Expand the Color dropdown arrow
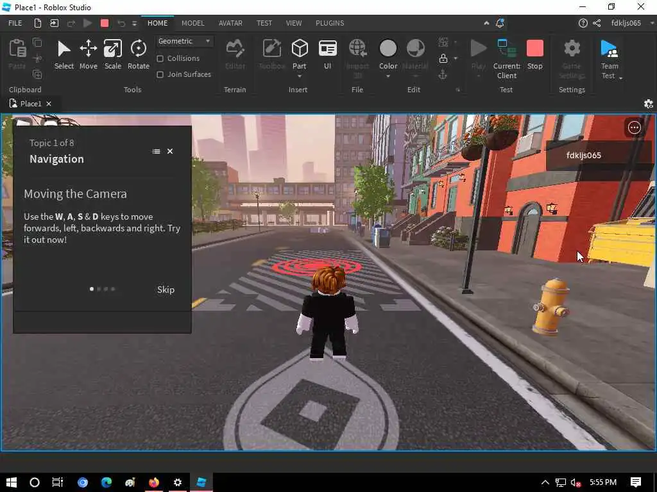This screenshot has width=657, height=492. click(388, 77)
